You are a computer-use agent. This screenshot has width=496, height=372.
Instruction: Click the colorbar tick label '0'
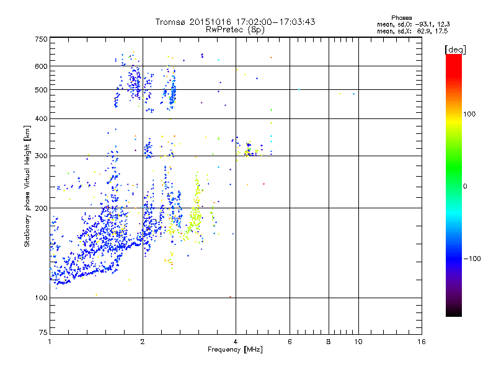tap(464, 187)
